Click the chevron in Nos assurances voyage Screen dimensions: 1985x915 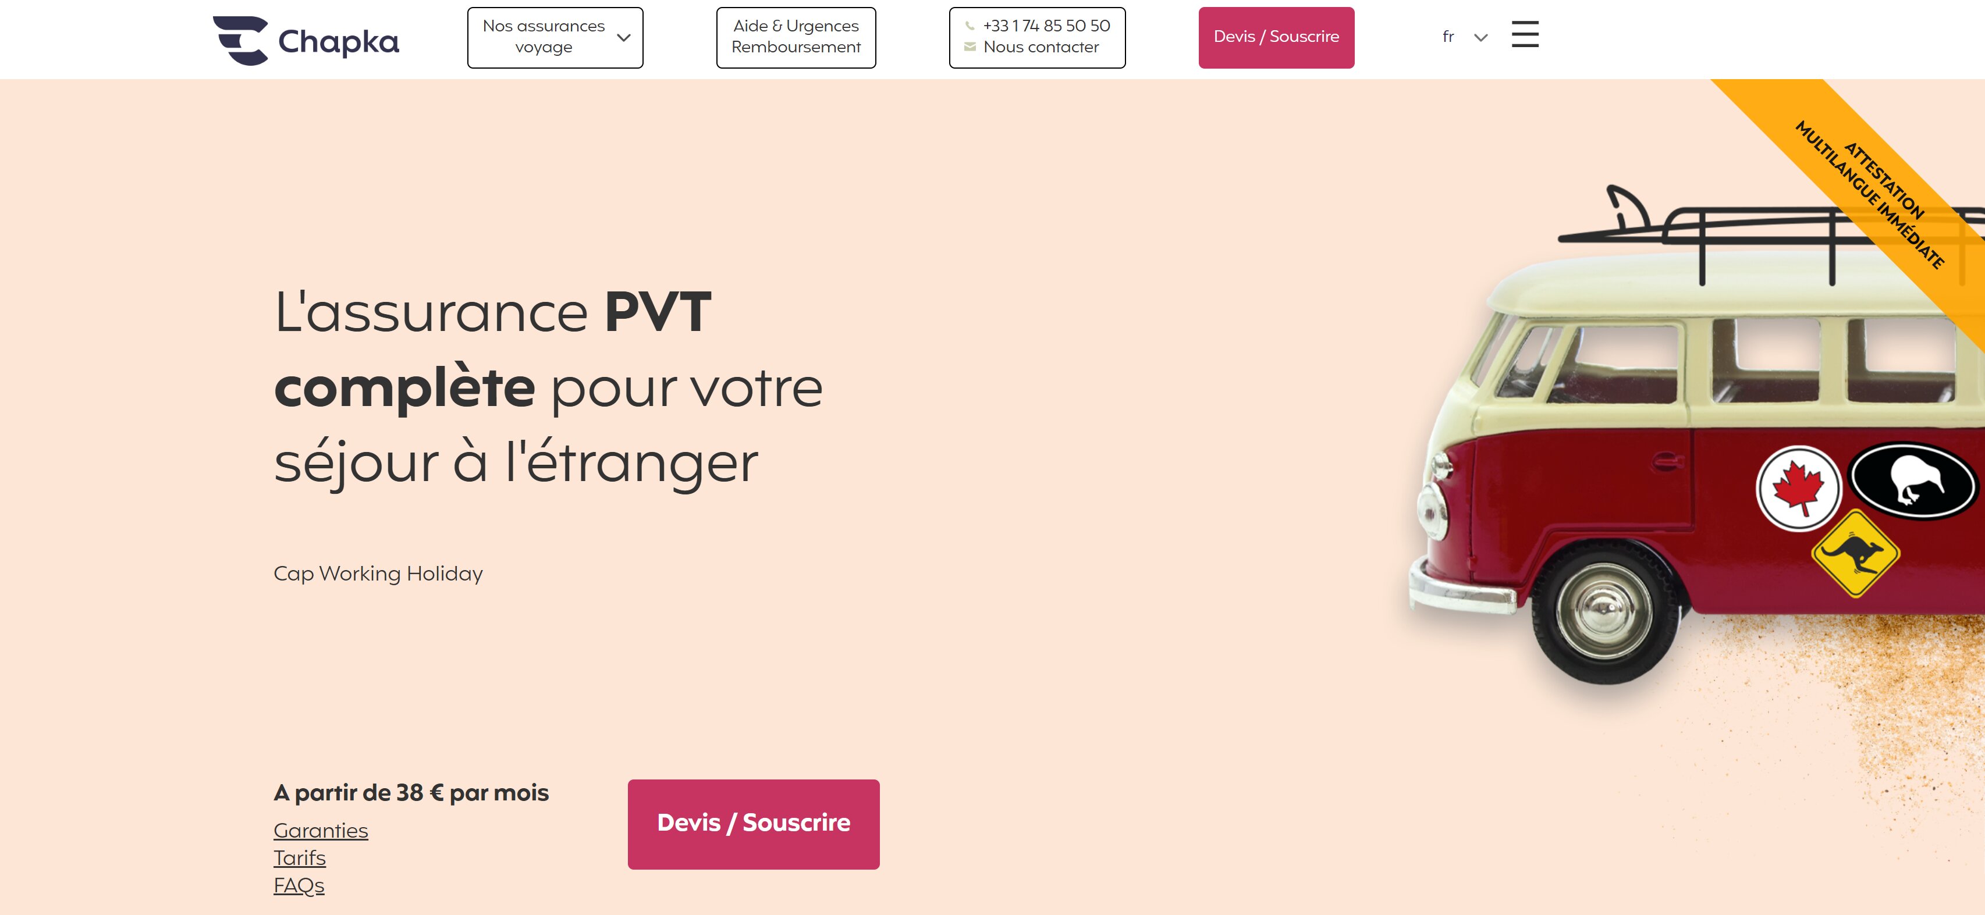pyautogui.click(x=623, y=37)
